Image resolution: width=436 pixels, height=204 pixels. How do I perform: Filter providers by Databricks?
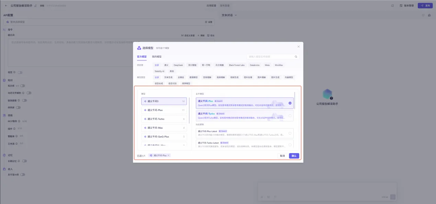tap(255, 65)
